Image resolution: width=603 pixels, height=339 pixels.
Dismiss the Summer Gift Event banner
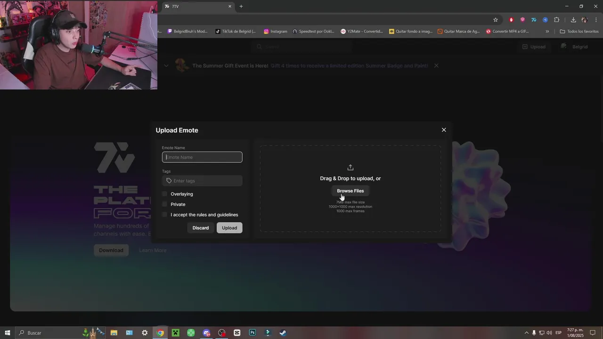pyautogui.click(x=436, y=65)
